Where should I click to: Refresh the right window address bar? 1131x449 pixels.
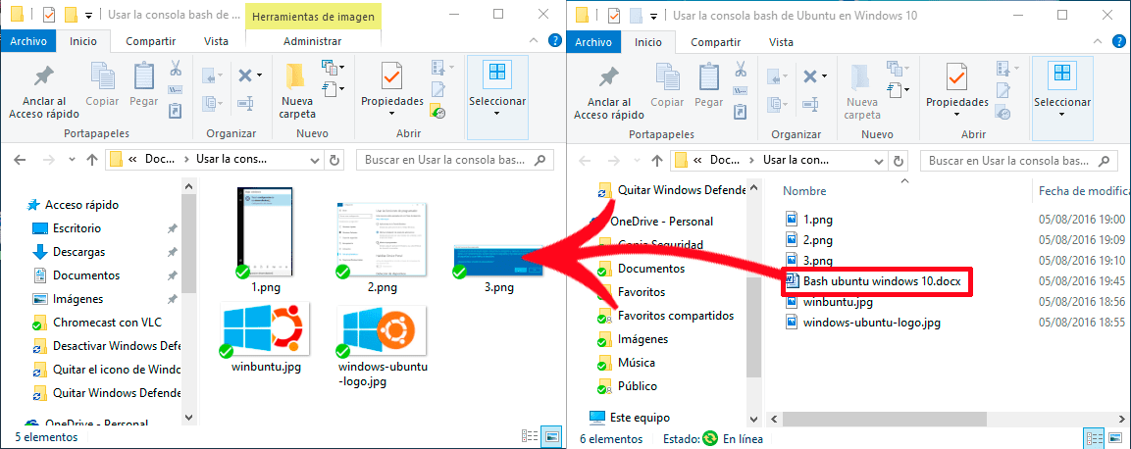(x=899, y=160)
